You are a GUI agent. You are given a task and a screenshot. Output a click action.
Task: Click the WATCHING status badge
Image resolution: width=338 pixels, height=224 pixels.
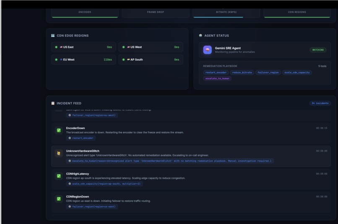318,50
